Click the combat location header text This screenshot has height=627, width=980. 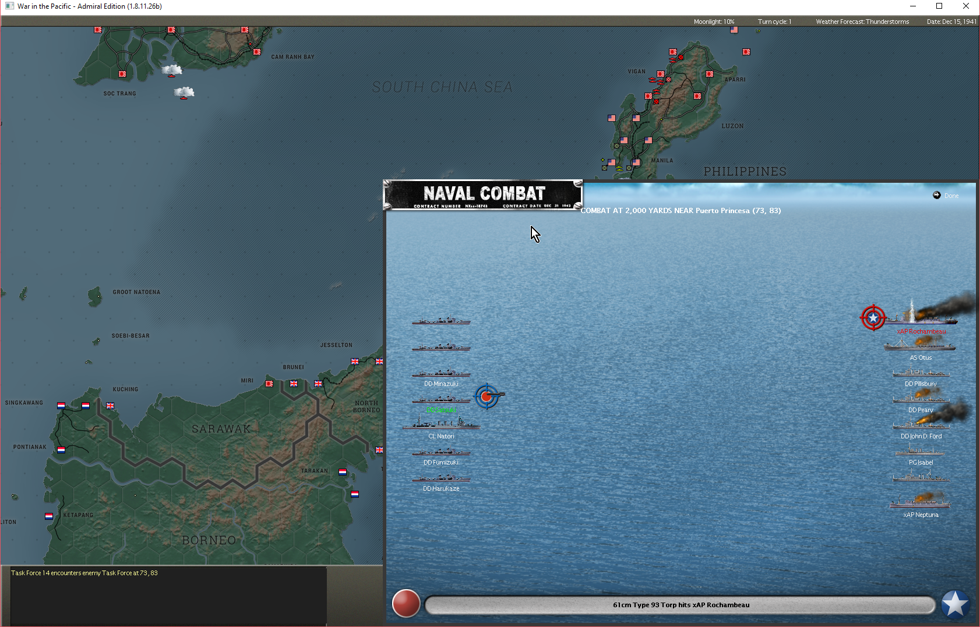click(x=681, y=211)
